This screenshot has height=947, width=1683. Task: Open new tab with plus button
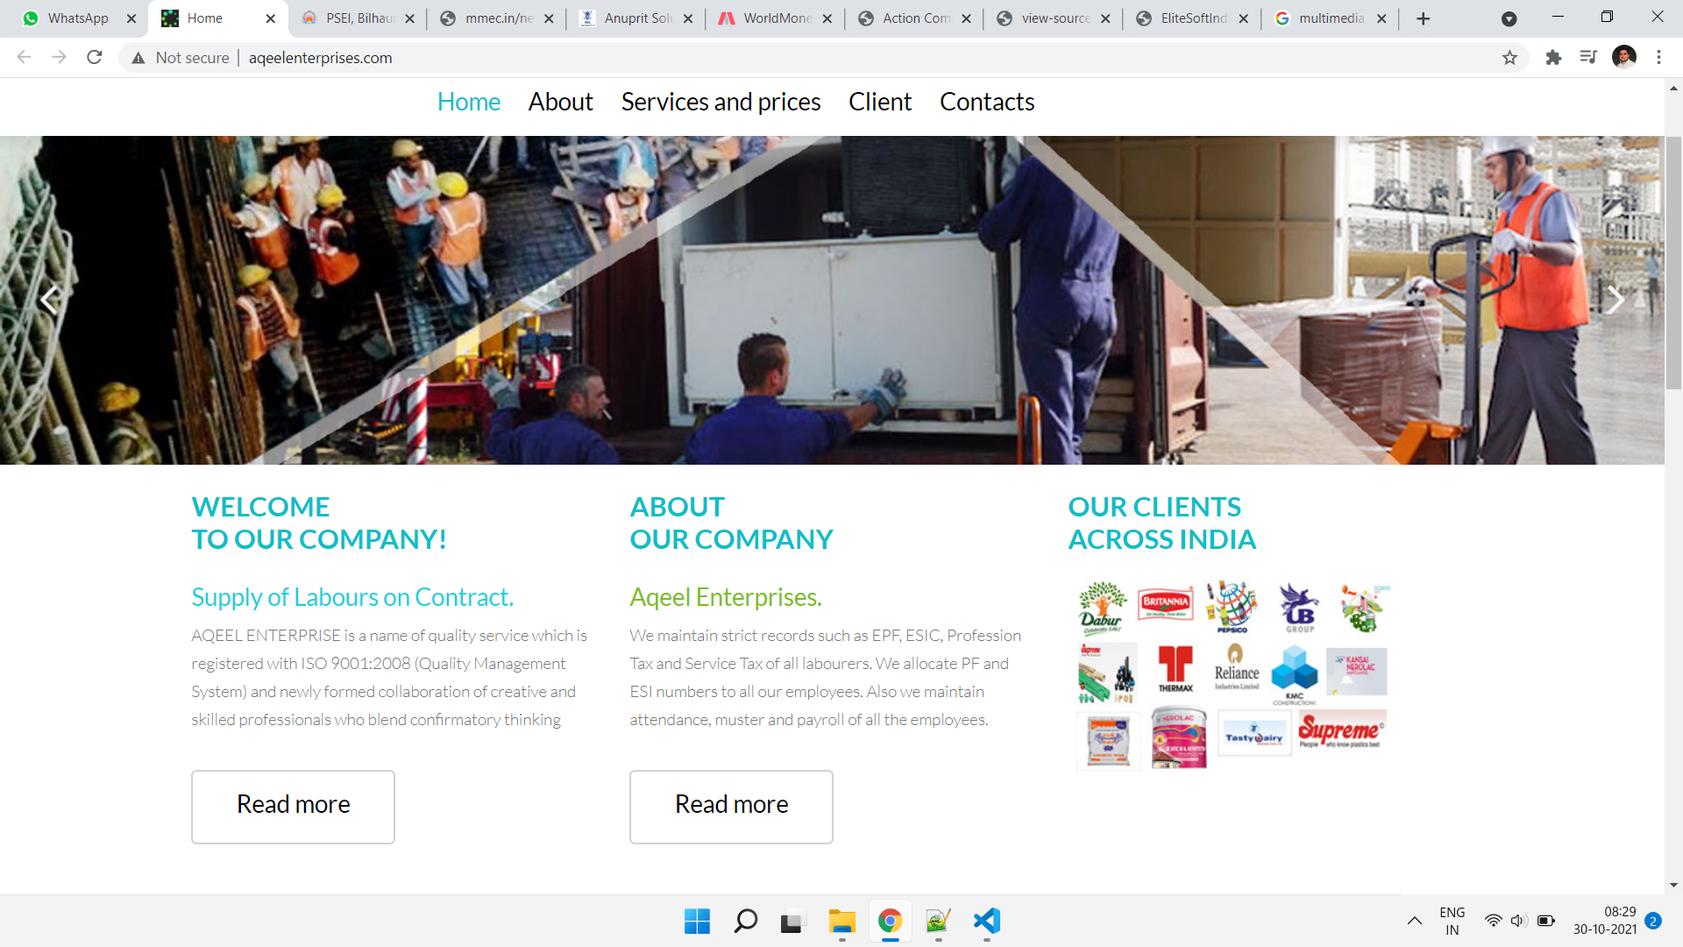click(x=1423, y=18)
